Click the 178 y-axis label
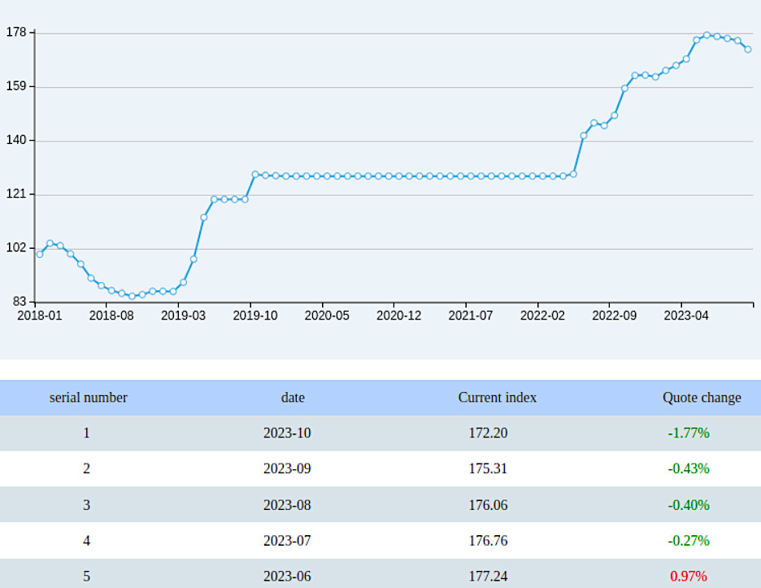Viewport: 761px width, 588px height. tap(15, 33)
